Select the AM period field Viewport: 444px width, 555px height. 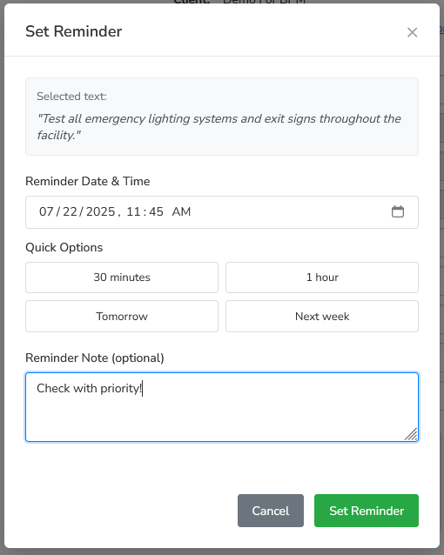pyautogui.click(x=181, y=211)
